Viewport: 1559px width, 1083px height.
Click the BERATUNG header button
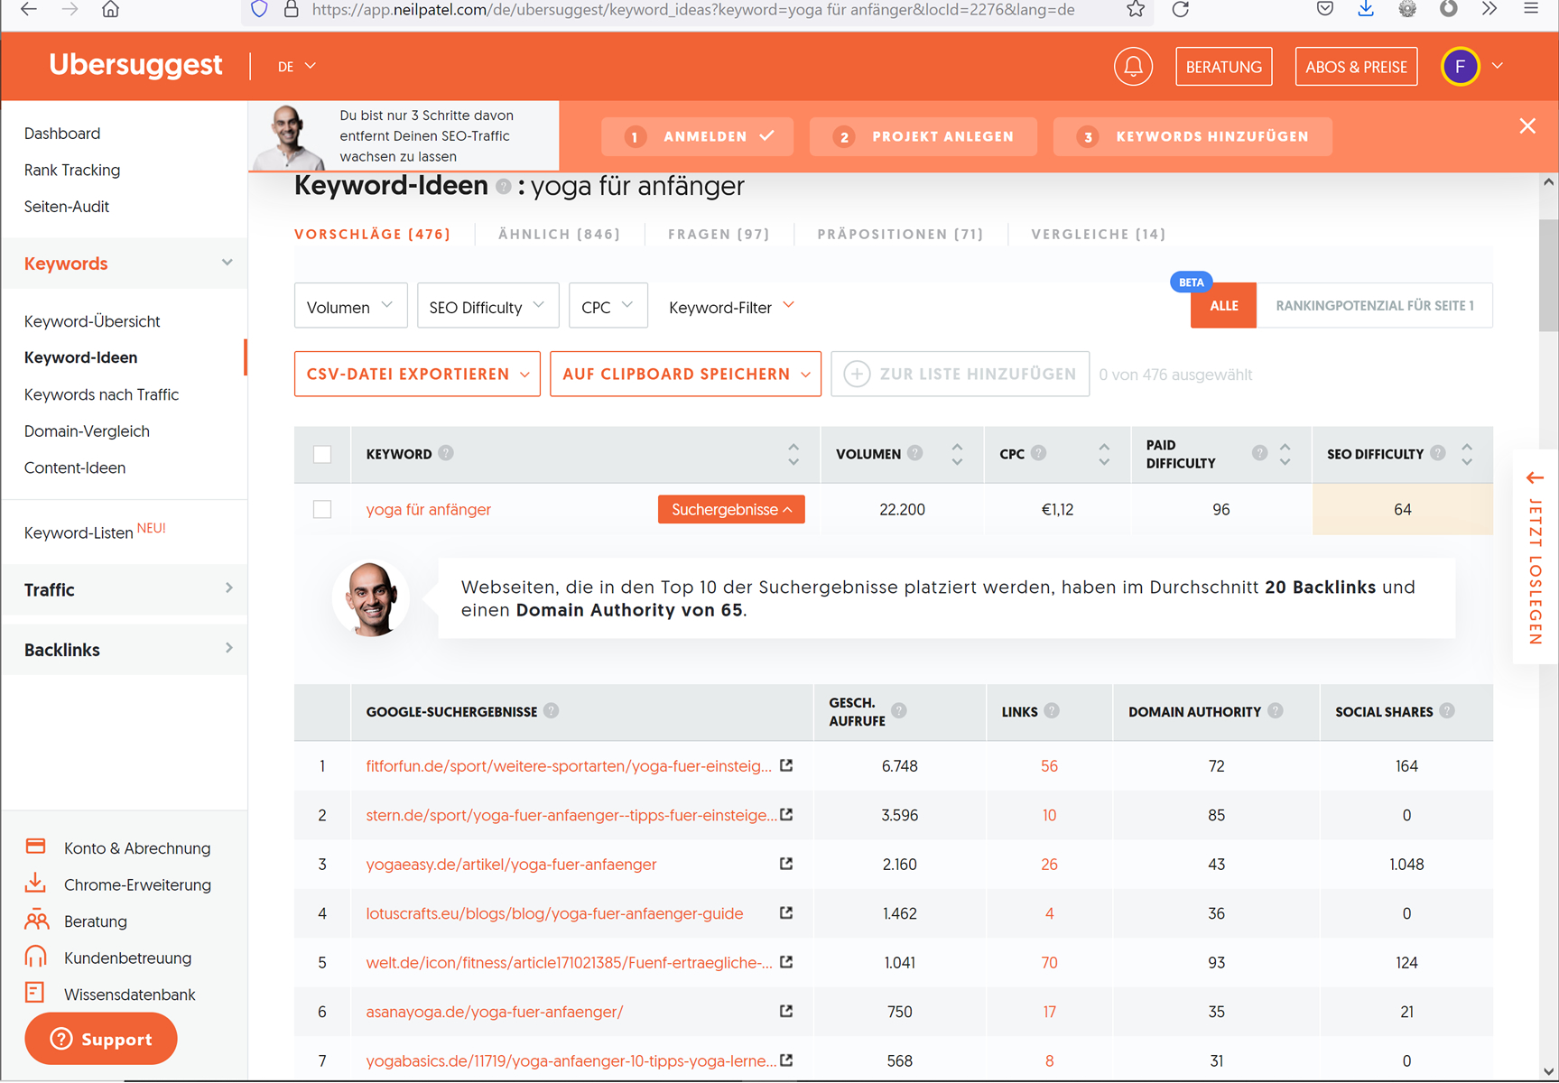pos(1223,67)
